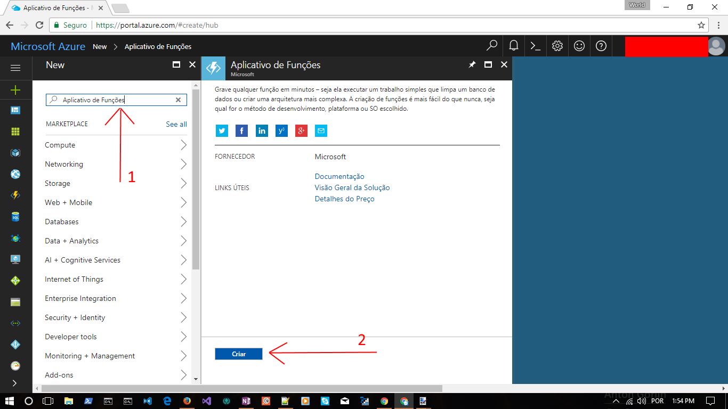The width and height of the screenshot is (728, 409).
Task: Open Load balancers icon in sidebar
Action: [x=15, y=281]
